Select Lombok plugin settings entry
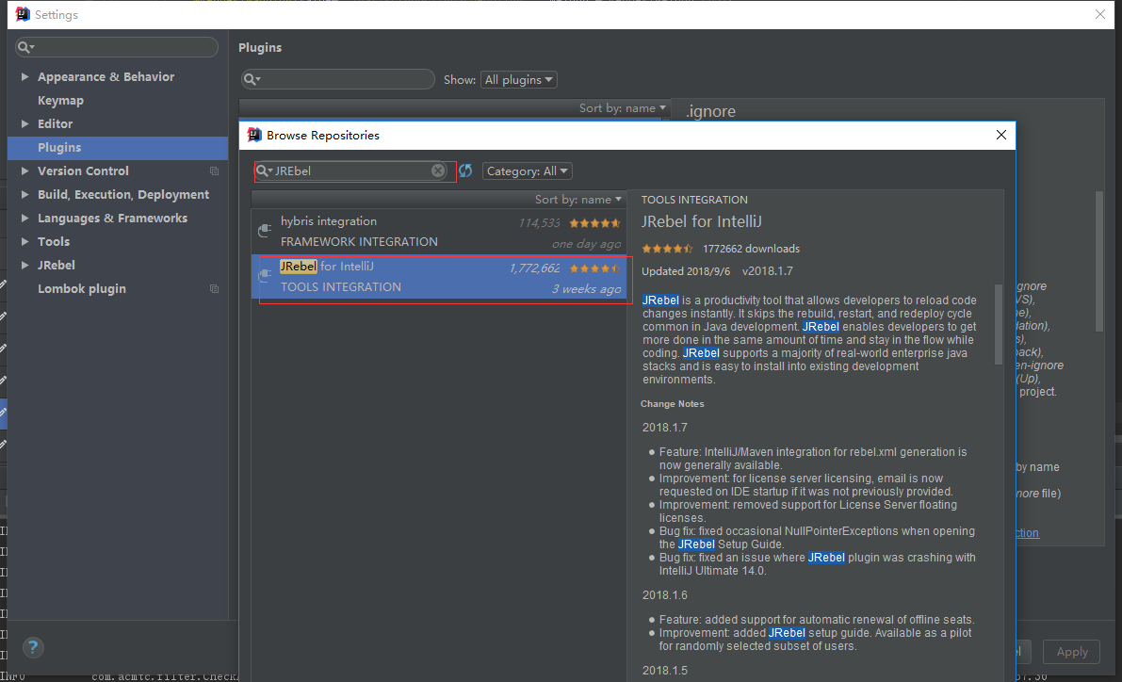This screenshot has width=1122, height=682. pos(81,289)
